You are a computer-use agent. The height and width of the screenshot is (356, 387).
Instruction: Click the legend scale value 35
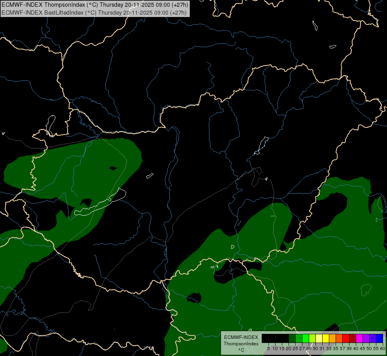(x=336, y=348)
